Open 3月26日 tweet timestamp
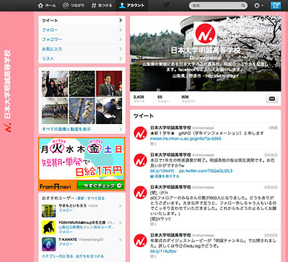The width and height of the screenshot is (288, 262). click(270, 155)
